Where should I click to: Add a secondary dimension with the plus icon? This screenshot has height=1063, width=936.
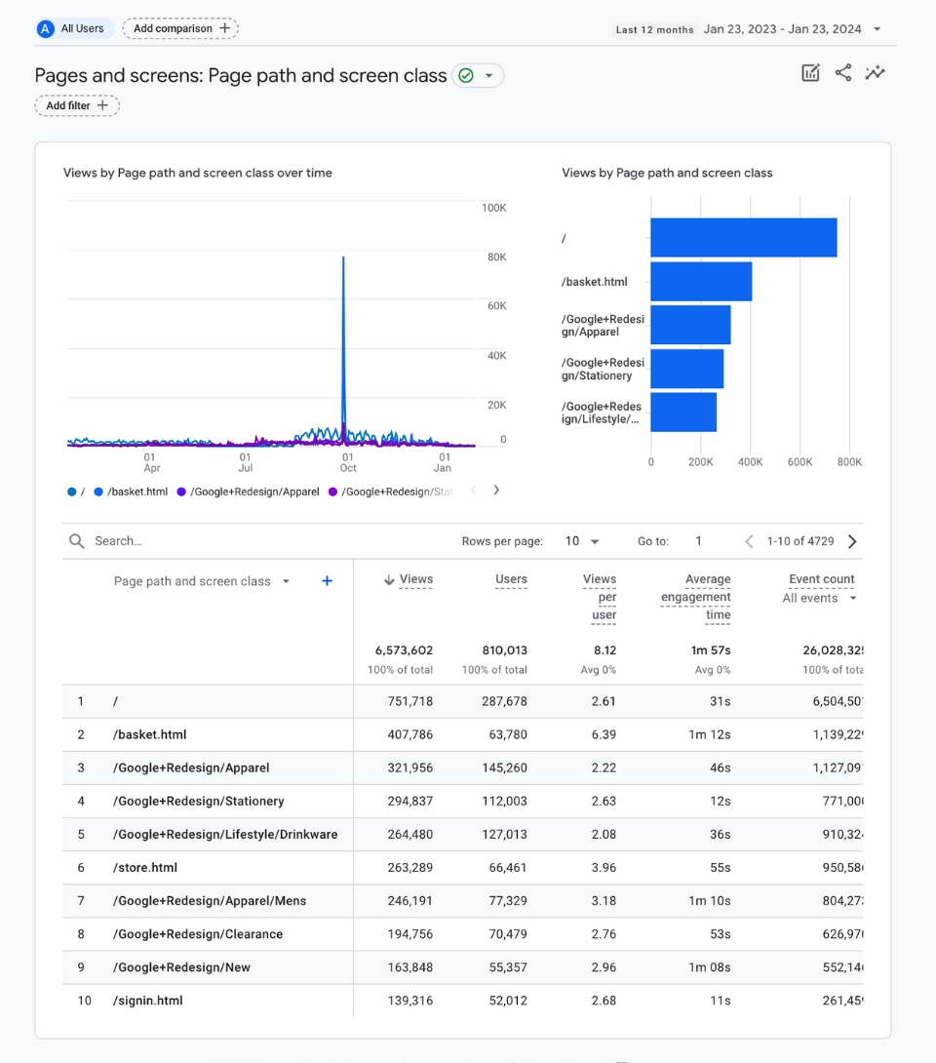[327, 580]
